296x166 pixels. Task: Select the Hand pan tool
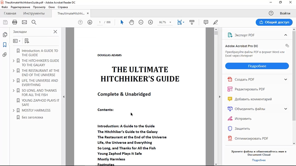[131, 22]
